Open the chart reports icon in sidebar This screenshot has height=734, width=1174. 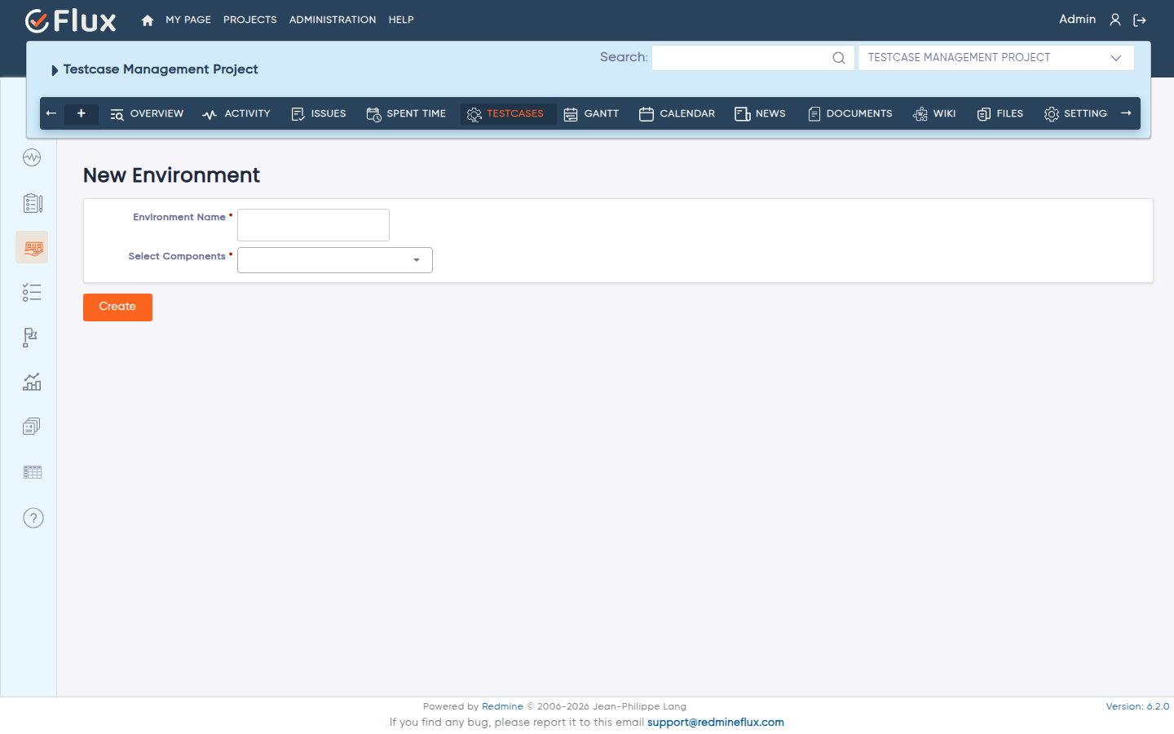(32, 382)
